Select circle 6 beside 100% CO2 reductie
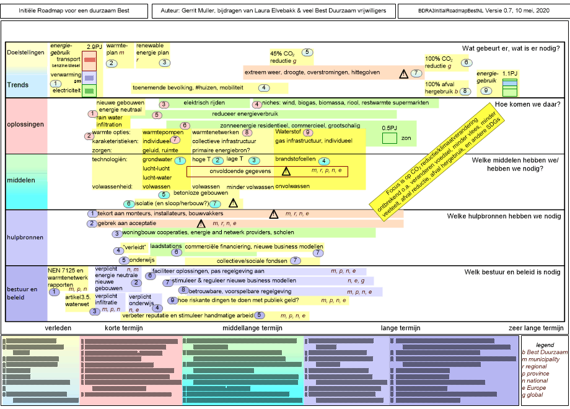The width and height of the screenshot is (570, 409). pos(467,63)
